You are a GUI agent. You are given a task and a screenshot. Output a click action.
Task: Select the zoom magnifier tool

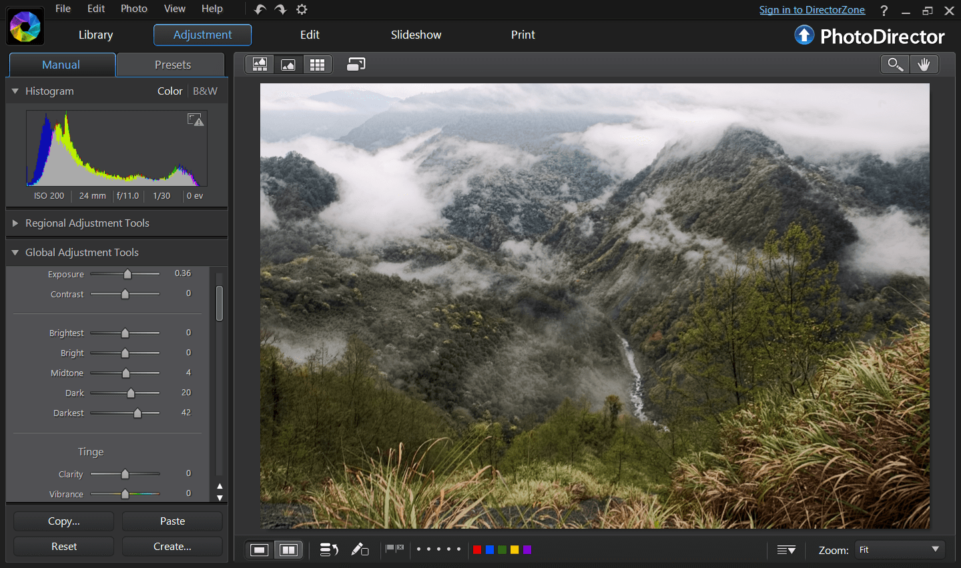point(895,65)
